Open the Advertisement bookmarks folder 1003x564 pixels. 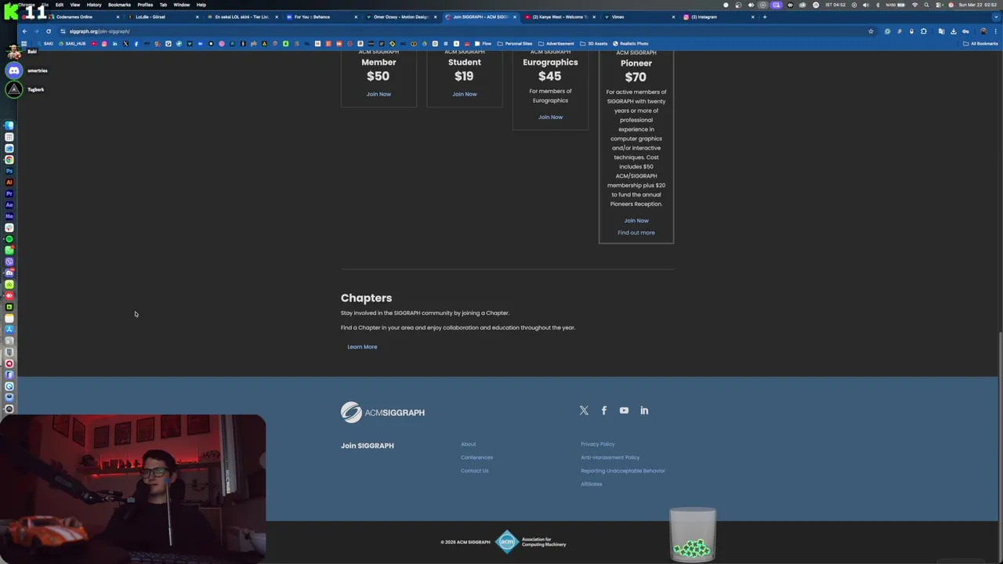pyautogui.click(x=556, y=44)
